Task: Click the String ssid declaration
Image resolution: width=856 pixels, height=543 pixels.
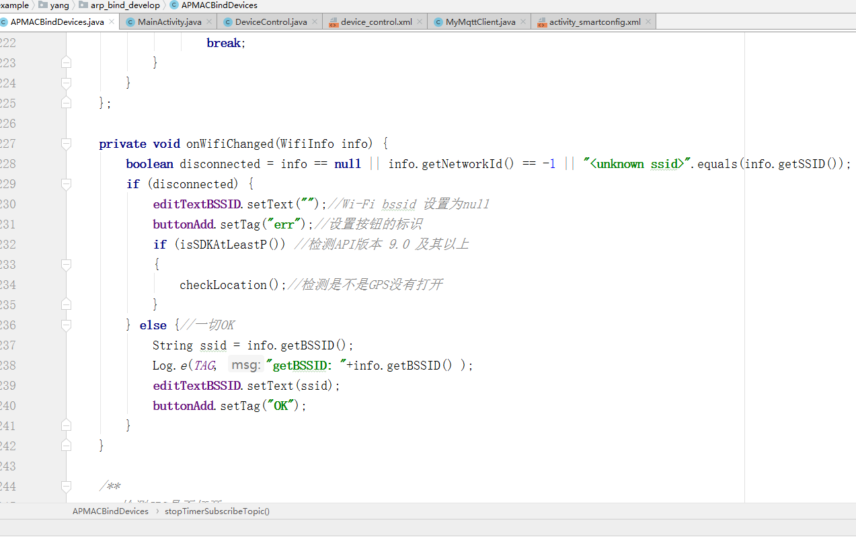Action: pyautogui.click(x=190, y=345)
